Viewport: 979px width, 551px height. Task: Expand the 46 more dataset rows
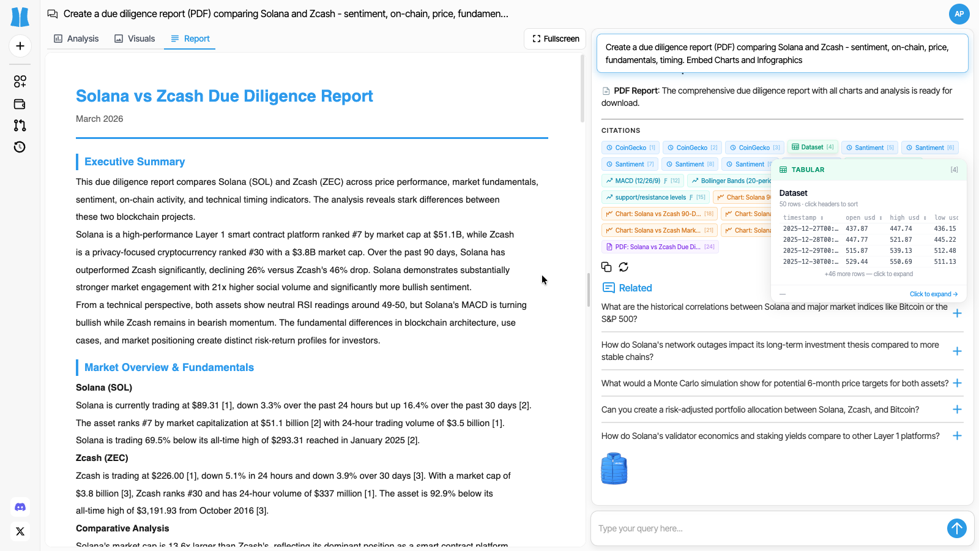pos(869,274)
